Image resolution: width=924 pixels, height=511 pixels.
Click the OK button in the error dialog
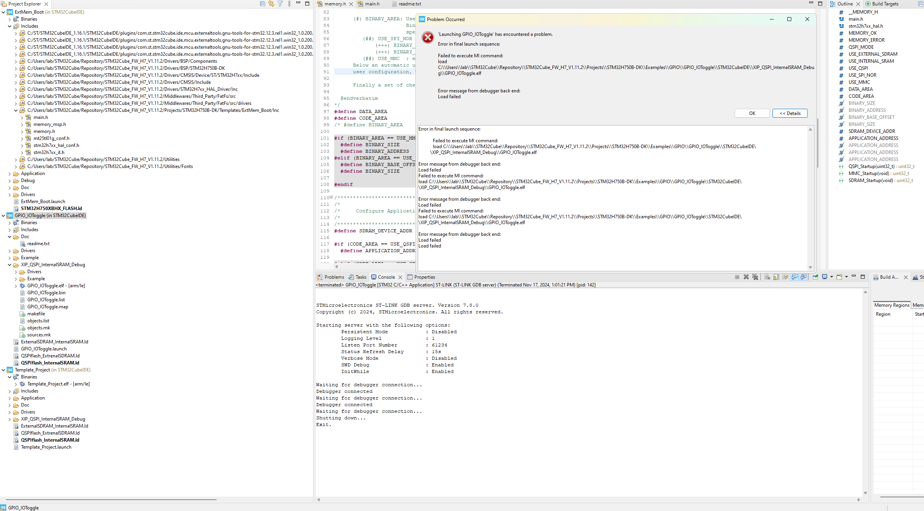[751, 113]
